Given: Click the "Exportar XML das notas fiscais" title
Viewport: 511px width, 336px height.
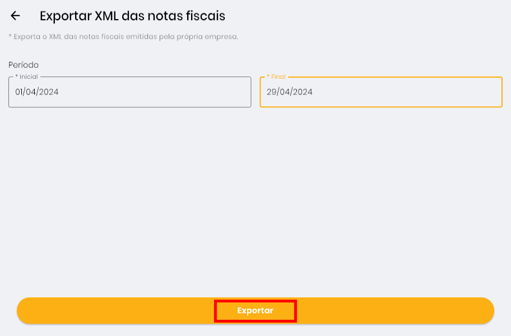Looking at the screenshot, I should click(x=132, y=16).
